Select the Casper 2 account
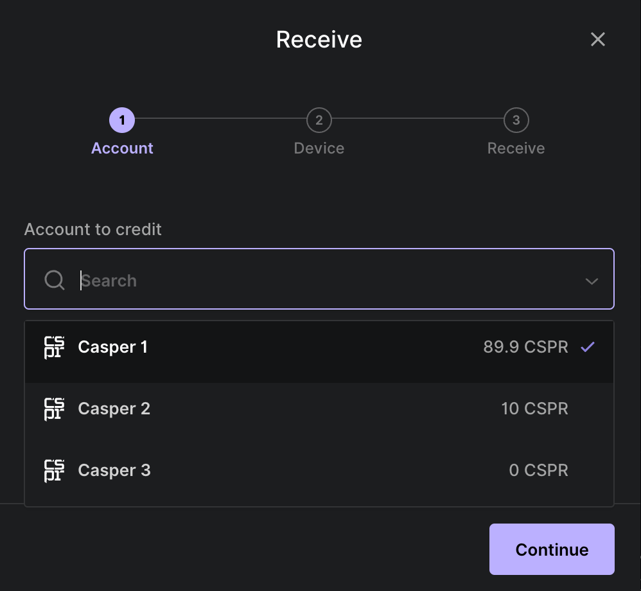641x591 pixels. click(319, 409)
